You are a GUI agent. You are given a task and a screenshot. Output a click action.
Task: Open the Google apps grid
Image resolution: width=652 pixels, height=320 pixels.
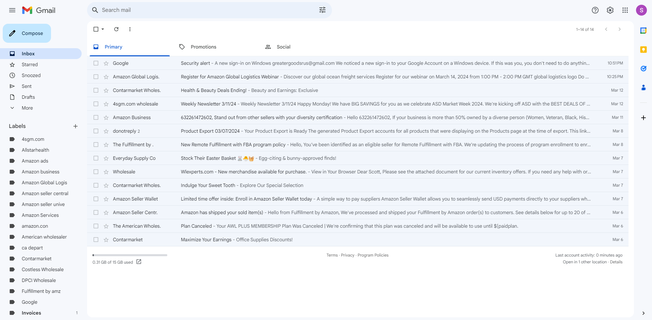pos(625,10)
